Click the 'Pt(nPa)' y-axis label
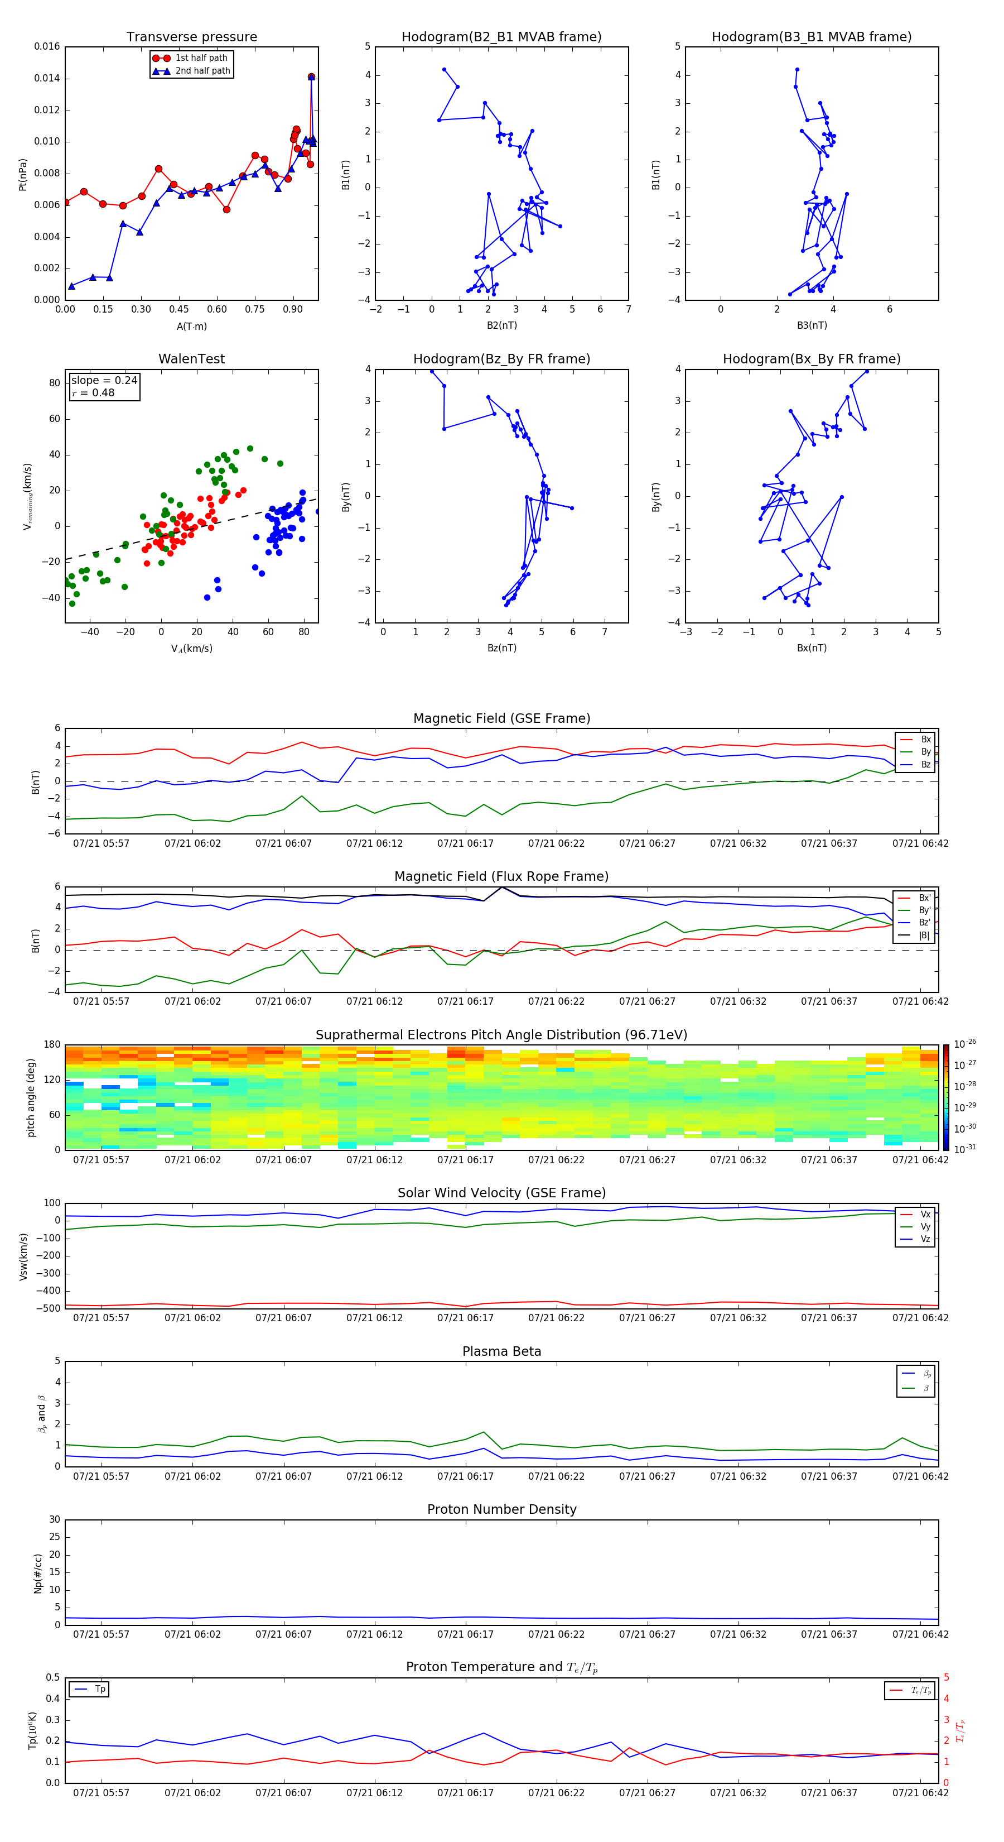This screenshot has width=1004, height=1842. click(23, 174)
